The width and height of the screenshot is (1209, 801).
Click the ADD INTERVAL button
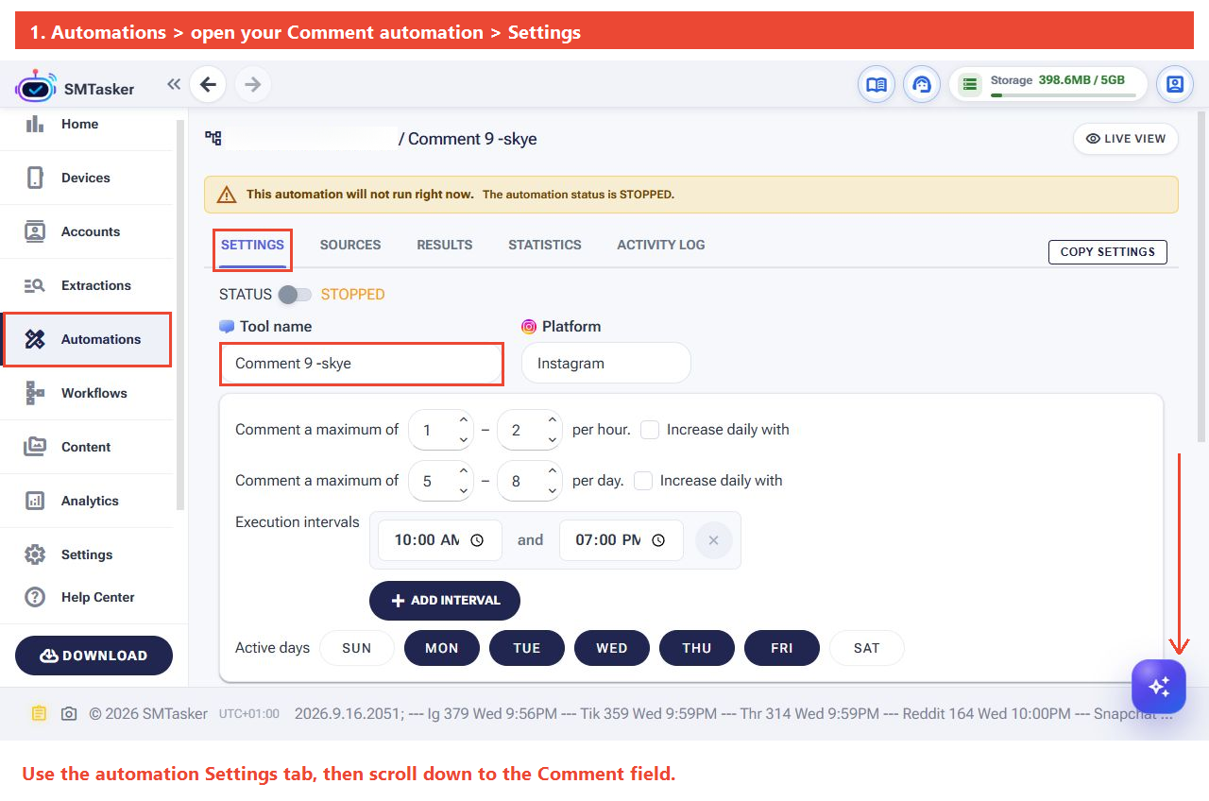[445, 601]
